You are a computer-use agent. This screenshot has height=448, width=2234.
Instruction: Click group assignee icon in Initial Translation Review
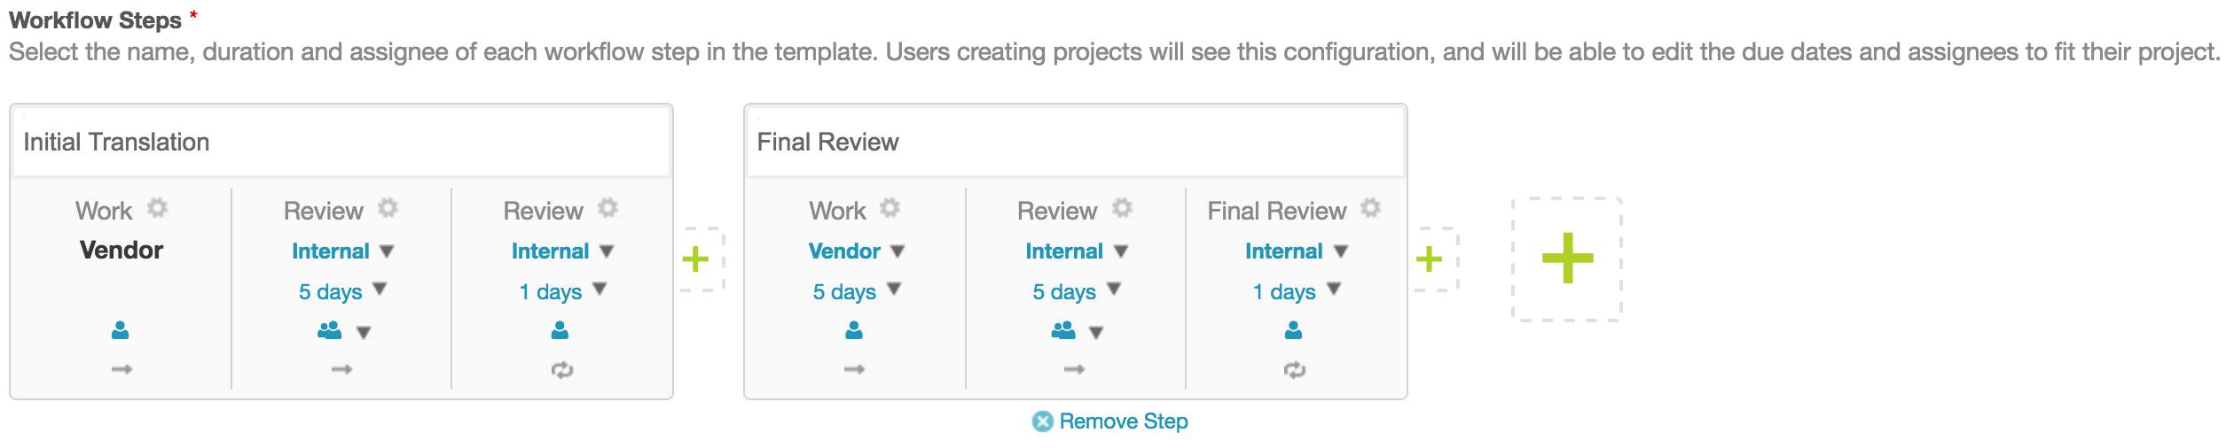pyautogui.click(x=329, y=331)
